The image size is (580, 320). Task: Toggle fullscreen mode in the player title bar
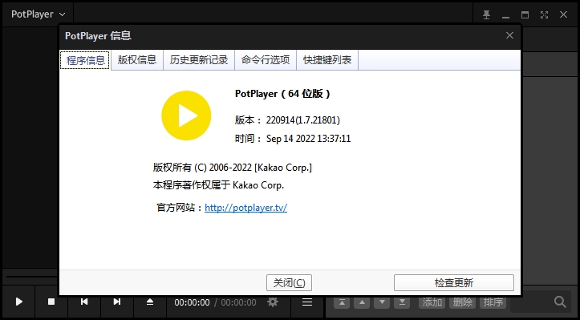[x=544, y=14]
